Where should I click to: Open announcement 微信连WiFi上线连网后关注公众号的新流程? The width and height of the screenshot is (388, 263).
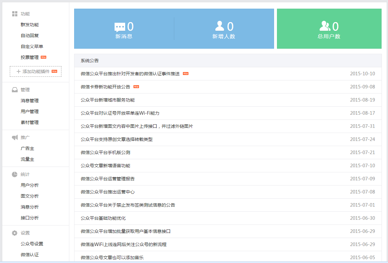click(x=124, y=244)
